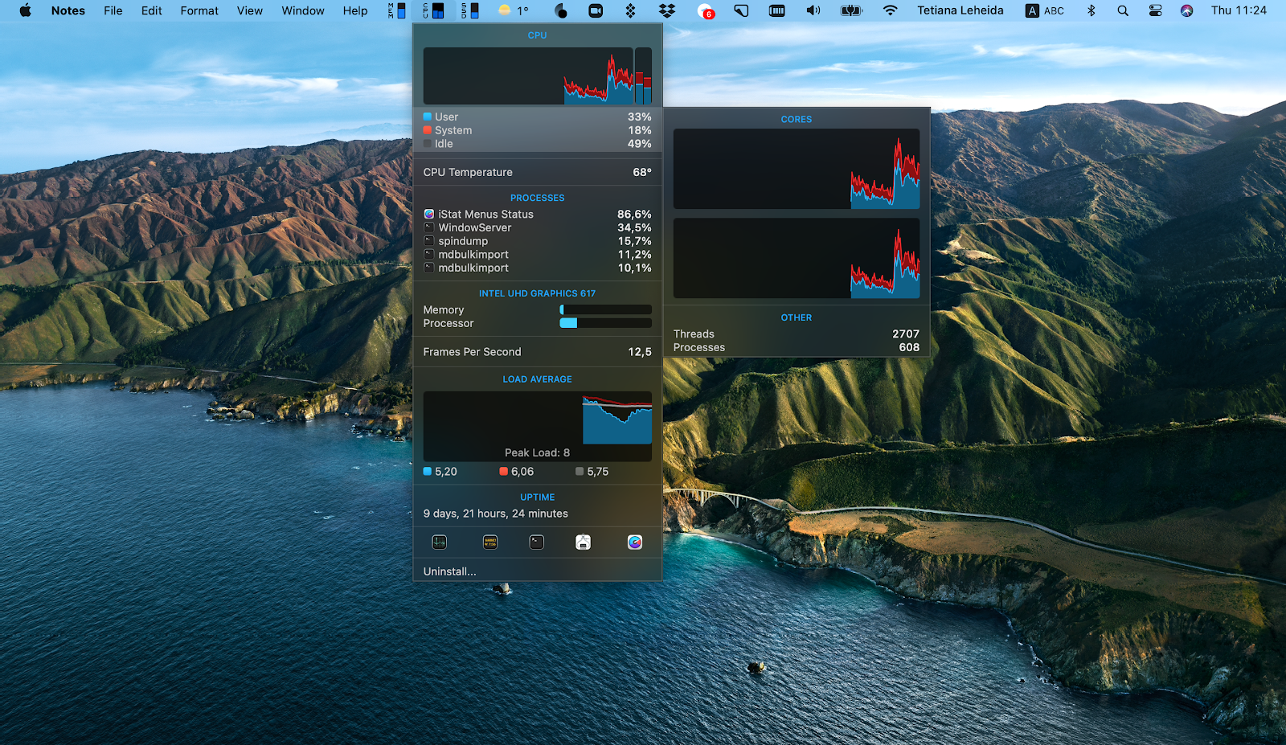This screenshot has width=1286, height=745.
Task: Activate Siri from the menu bar
Action: point(1186,10)
